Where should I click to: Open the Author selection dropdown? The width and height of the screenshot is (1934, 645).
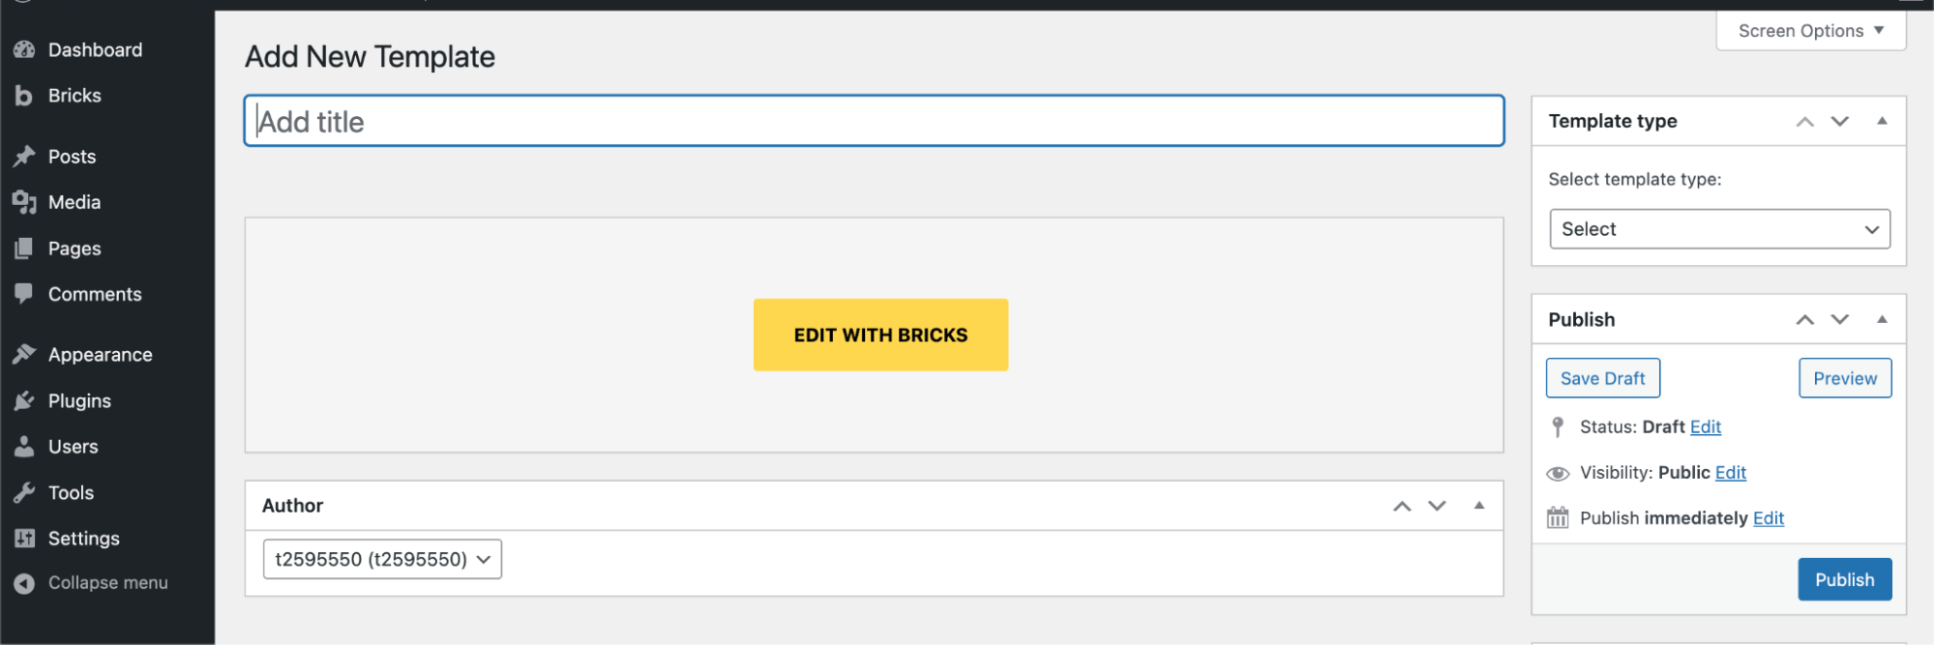pyautogui.click(x=382, y=560)
